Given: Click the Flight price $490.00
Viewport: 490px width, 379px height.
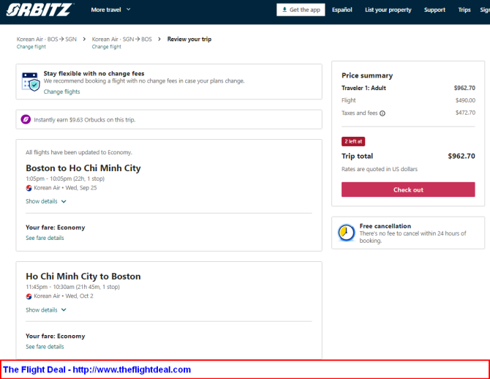Looking at the screenshot, I should click(465, 100).
